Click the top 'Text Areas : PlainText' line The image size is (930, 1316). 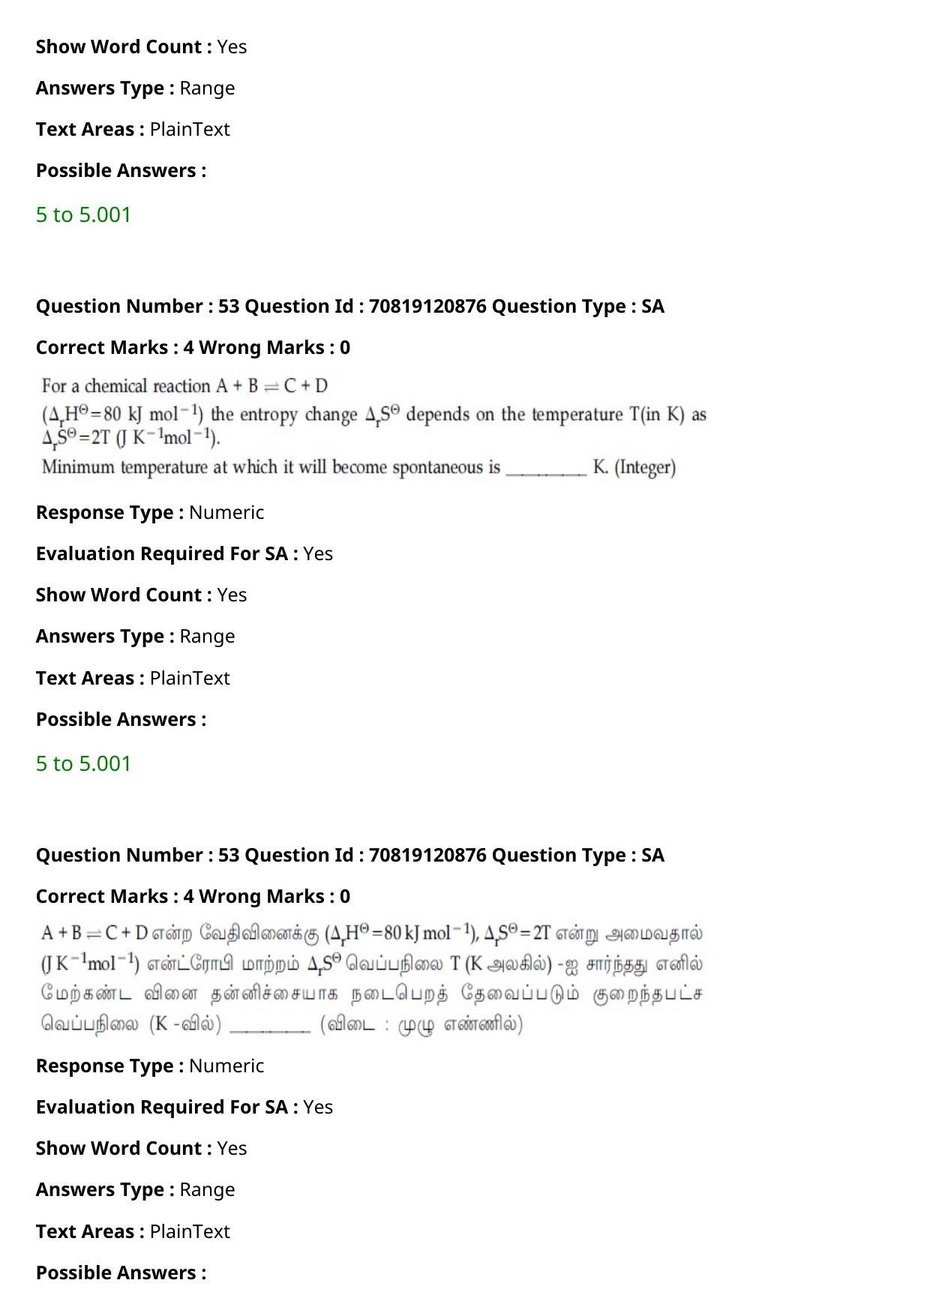point(133,129)
